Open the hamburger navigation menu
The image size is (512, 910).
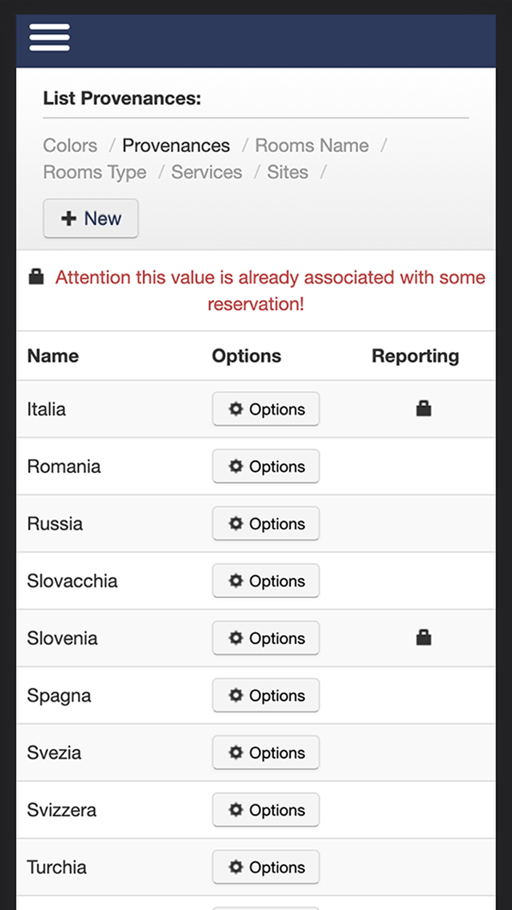pos(49,38)
